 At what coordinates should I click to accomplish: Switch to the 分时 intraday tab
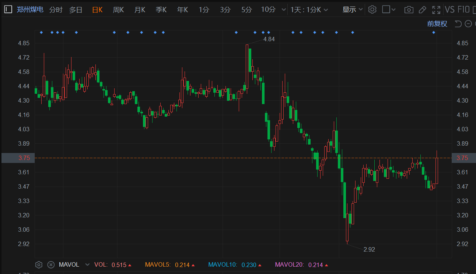tap(56, 10)
